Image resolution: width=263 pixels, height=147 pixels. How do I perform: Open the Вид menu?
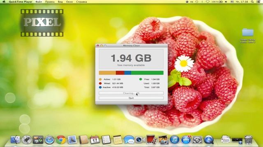[60, 2]
